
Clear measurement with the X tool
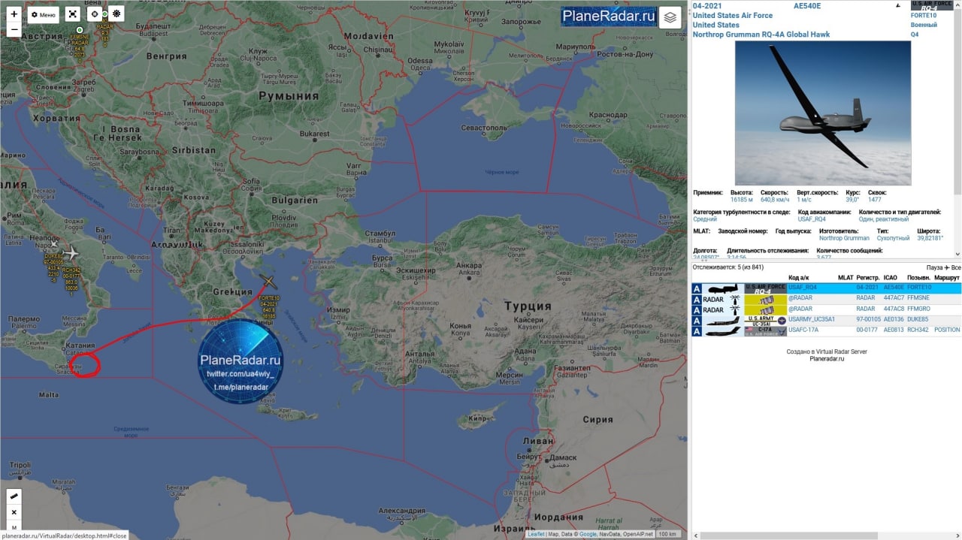tap(14, 512)
